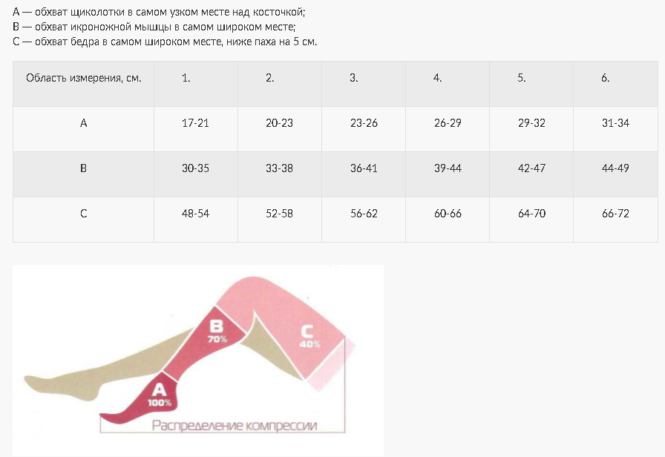Click row label B in the table
Screen dimensions: 665x457
tap(83, 168)
